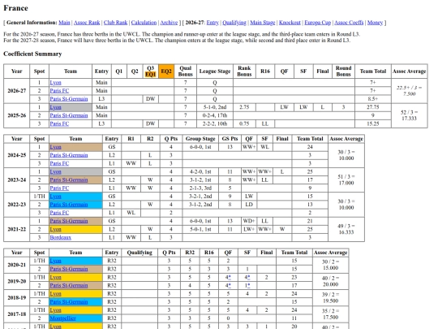This screenshot has height=329, width=438.
Task: Select the 2025-26 average '52 / 3 = 17.333'
Action: [x=409, y=115]
